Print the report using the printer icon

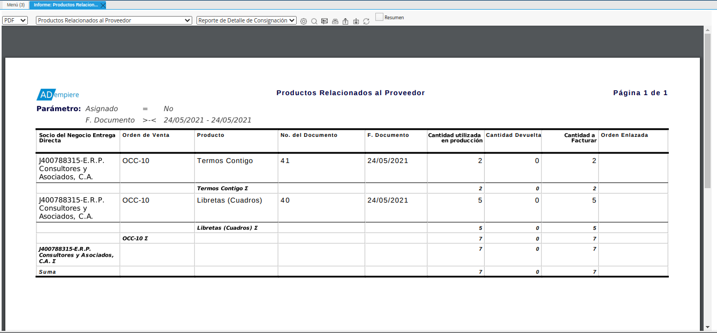(335, 21)
